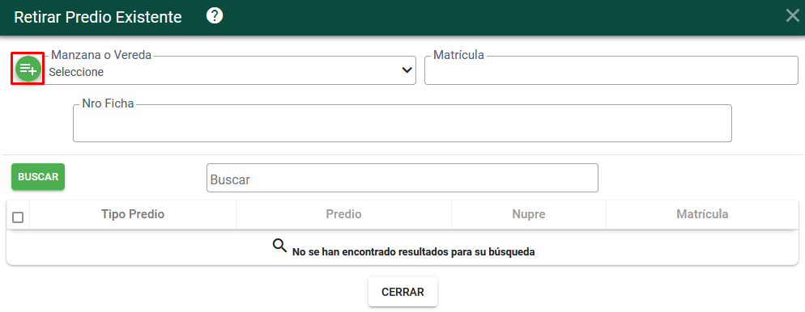This screenshot has width=805, height=312.
Task: Click the Retirar Predio Existente title
Action: point(97,17)
